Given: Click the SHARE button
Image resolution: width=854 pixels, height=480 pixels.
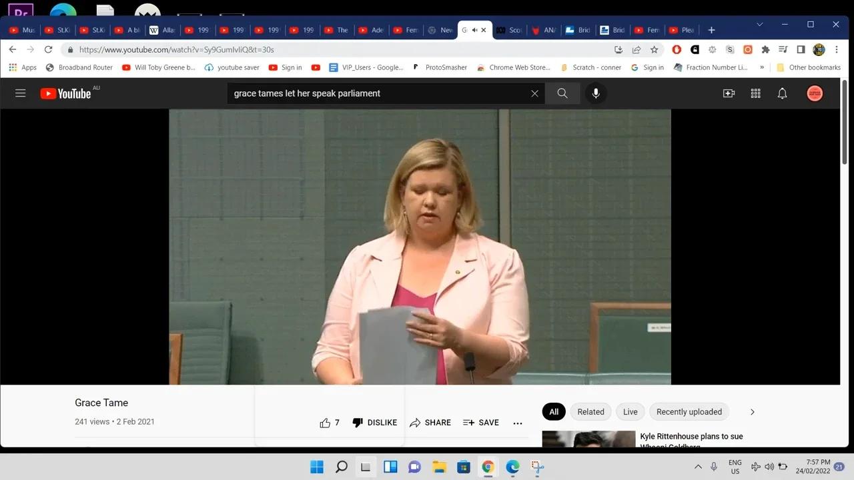Looking at the screenshot, I should [430, 422].
